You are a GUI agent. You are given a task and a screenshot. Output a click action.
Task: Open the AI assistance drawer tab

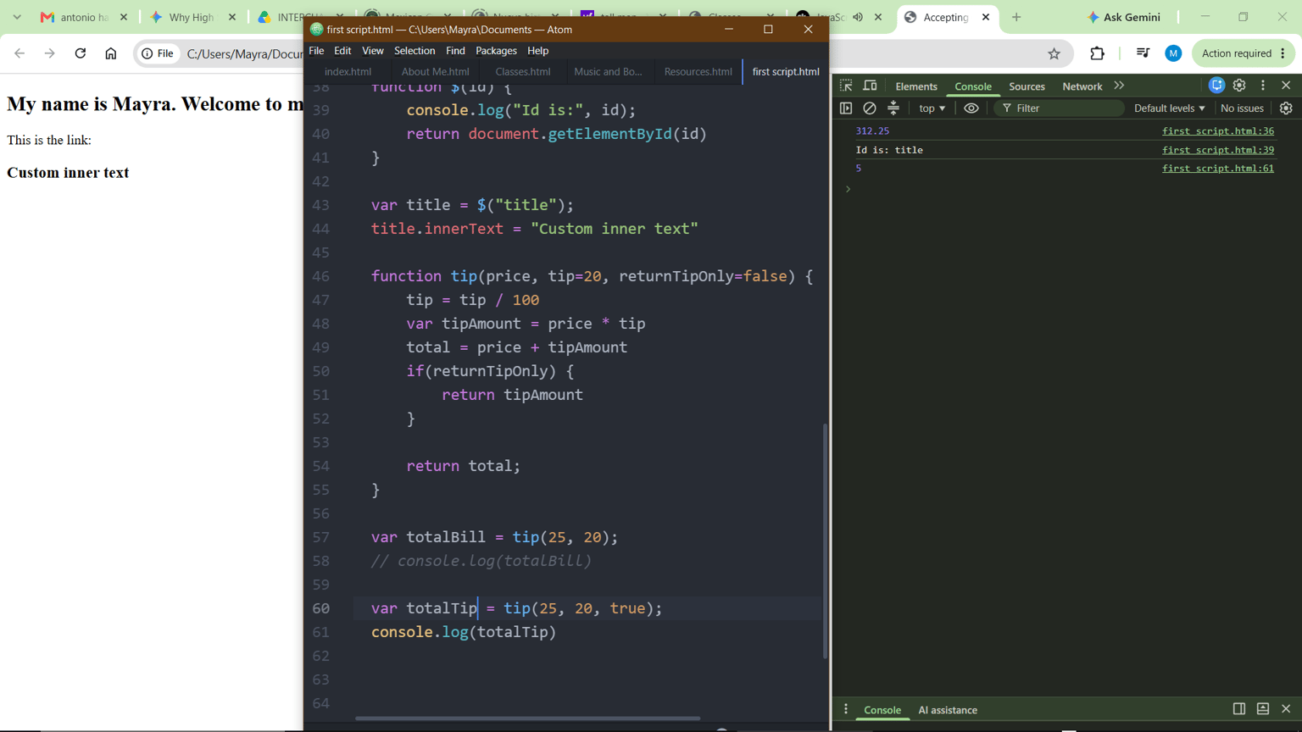pyautogui.click(x=948, y=710)
